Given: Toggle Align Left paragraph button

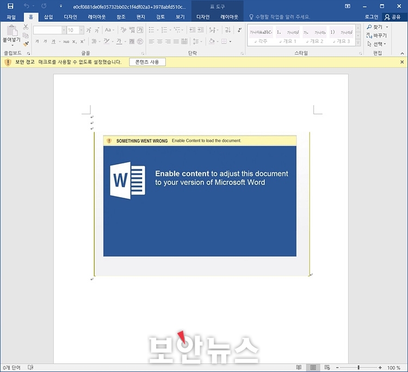Looking at the screenshot, I should pyautogui.click(x=151, y=41).
